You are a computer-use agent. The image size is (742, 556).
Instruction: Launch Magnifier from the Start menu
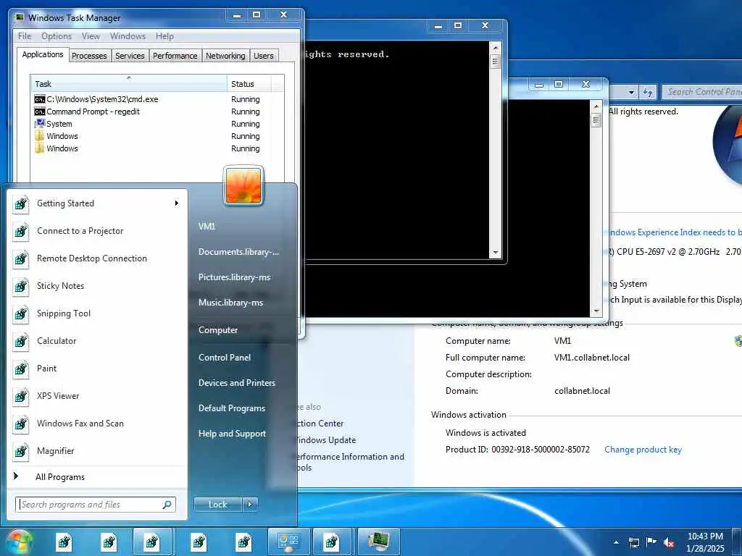click(97, 450)
